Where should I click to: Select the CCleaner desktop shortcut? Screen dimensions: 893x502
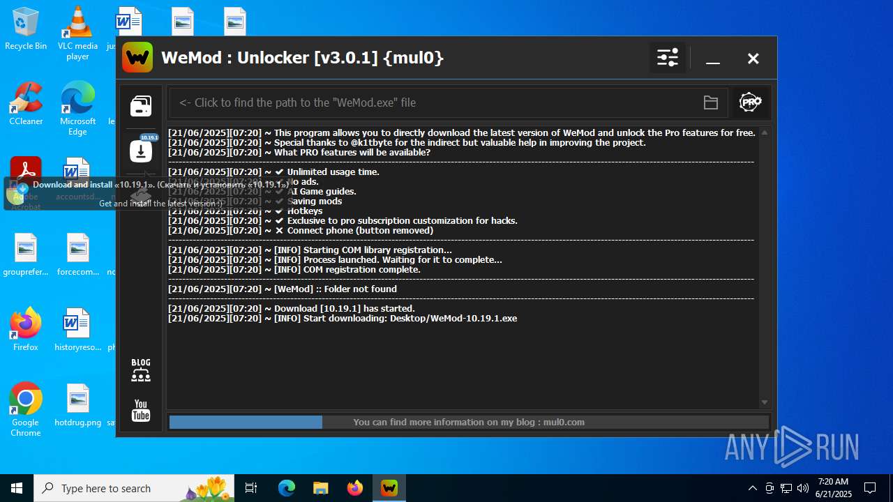26,103
